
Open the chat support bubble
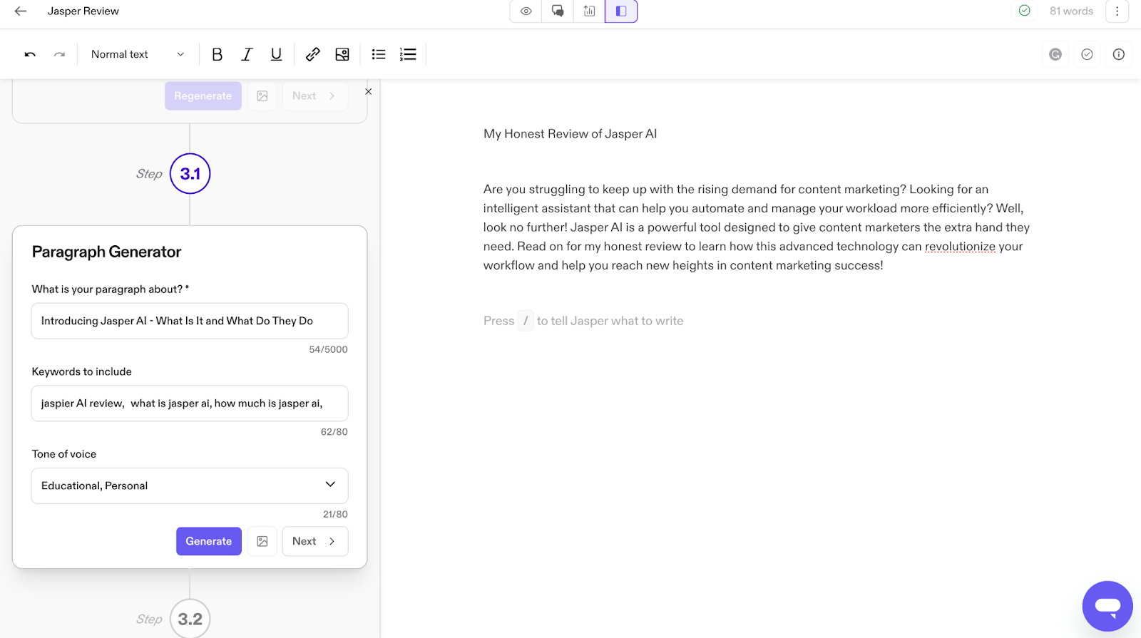(1107, 606)
